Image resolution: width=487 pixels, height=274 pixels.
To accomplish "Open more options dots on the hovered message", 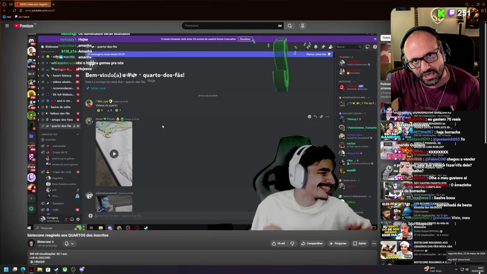I will pos(327,117).
